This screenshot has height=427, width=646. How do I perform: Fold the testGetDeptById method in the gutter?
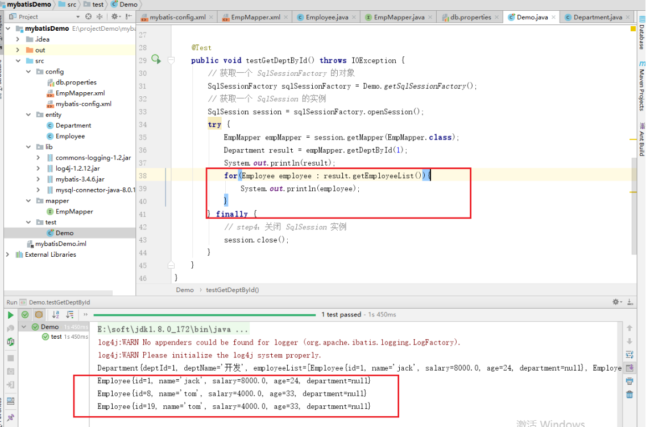(171, 60)
